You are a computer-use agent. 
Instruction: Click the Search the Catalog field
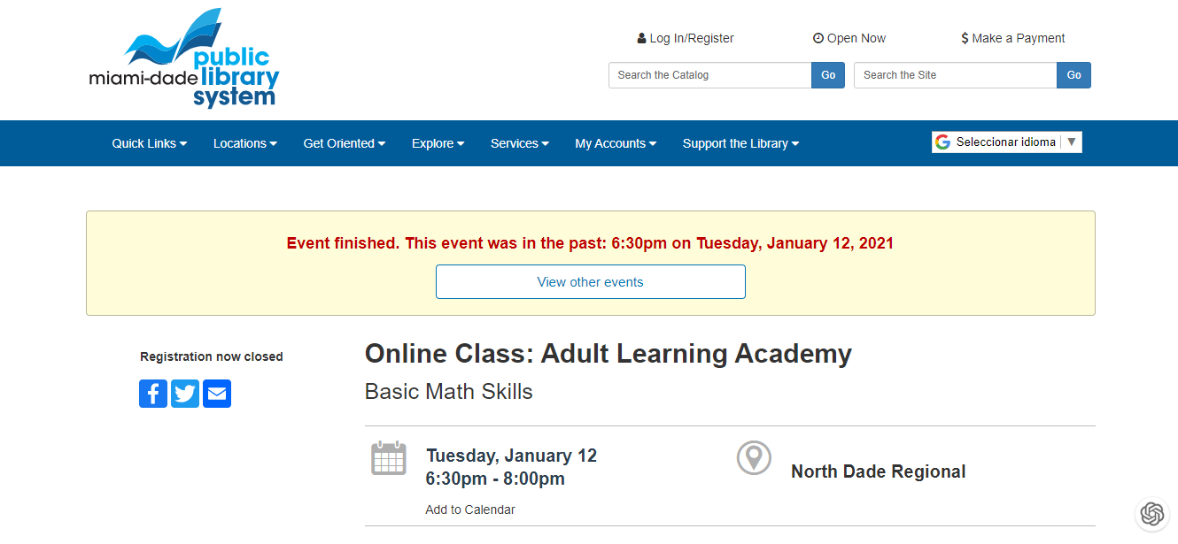710,75
